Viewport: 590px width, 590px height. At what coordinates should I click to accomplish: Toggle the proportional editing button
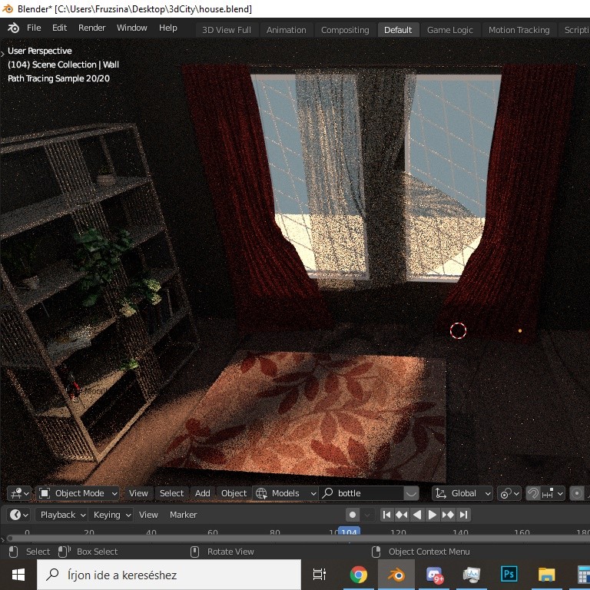[x=578, y=493]
